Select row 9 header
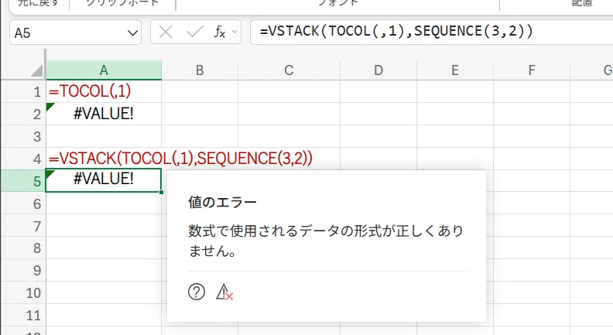This screenshot has height=335, width=613. [x=23, y=270]
